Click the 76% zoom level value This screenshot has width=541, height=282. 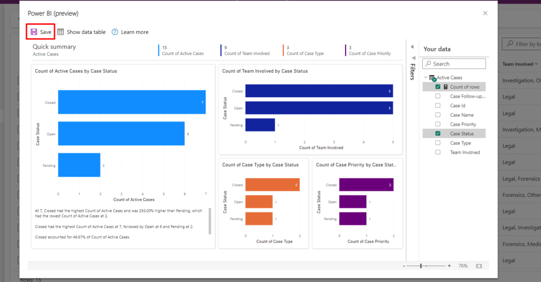[463, 266]
